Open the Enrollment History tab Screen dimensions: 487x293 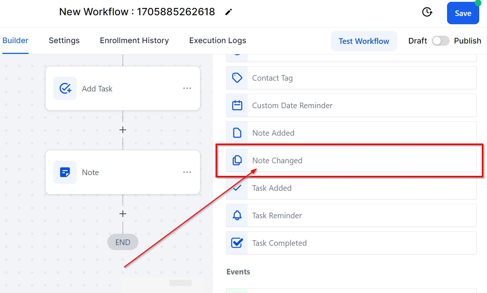[134, 41]
